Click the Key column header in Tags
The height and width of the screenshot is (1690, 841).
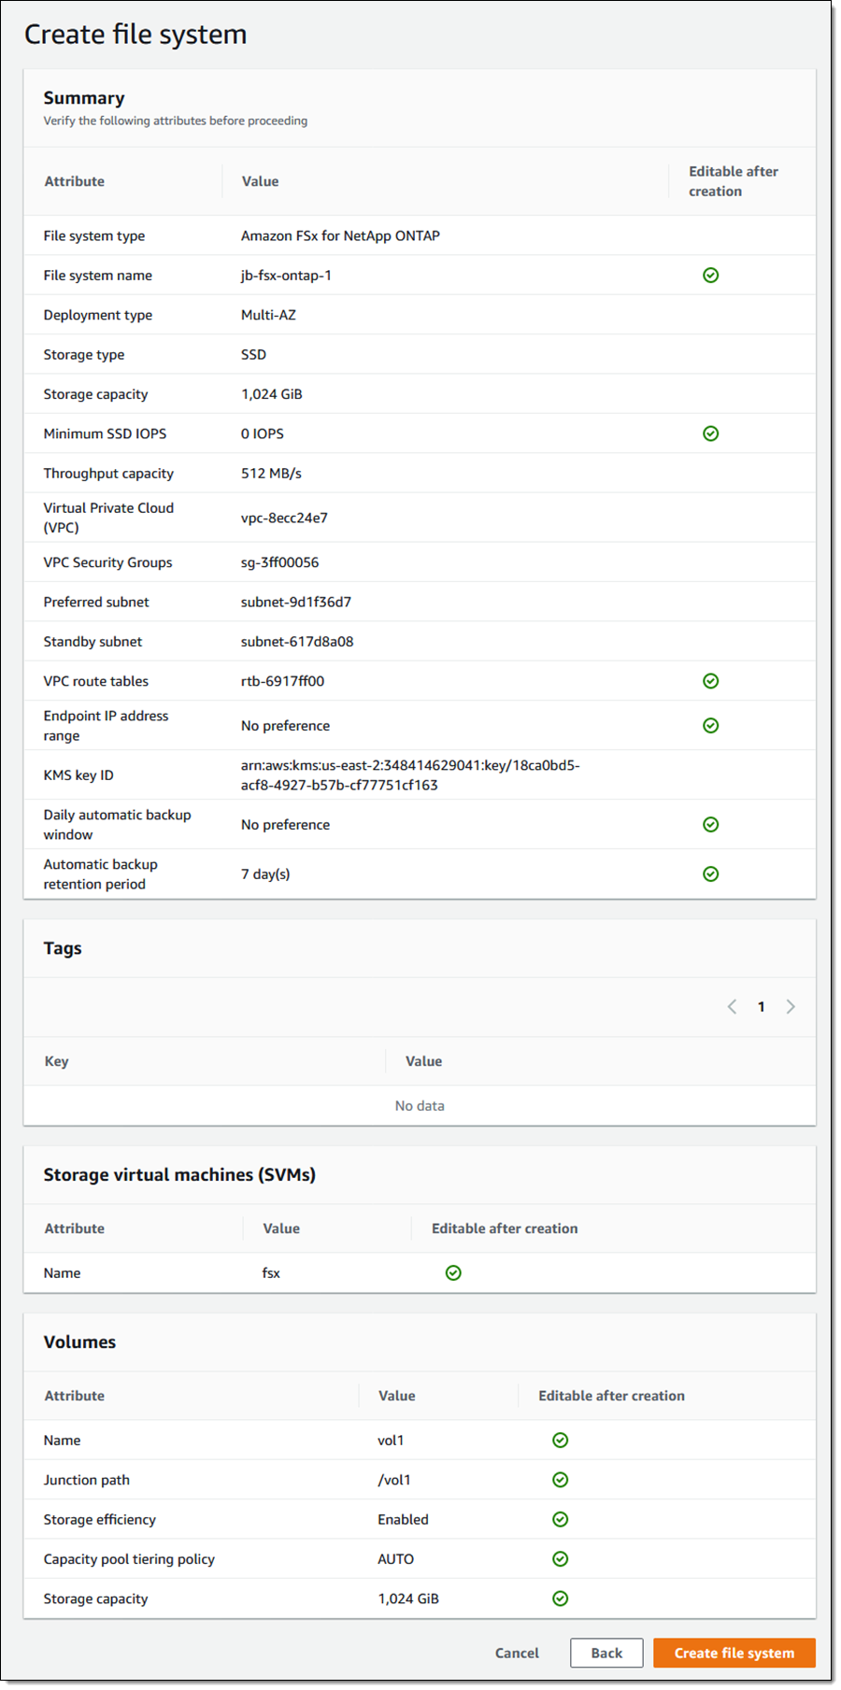57,1061
